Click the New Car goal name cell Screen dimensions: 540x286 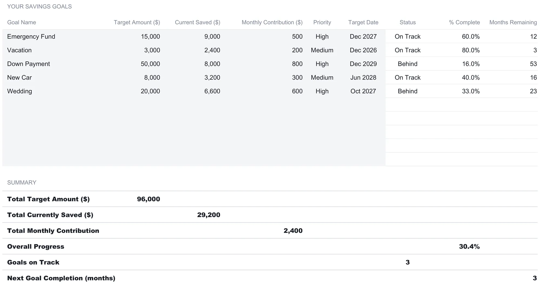click(x=19, y=78)
